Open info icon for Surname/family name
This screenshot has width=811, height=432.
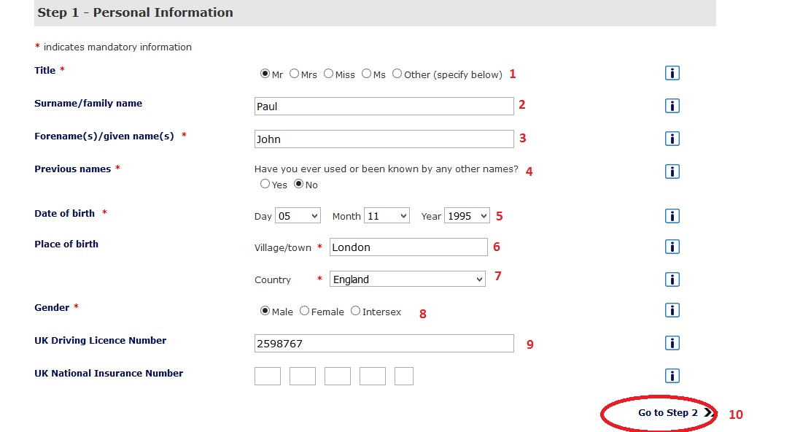point(672,106)
